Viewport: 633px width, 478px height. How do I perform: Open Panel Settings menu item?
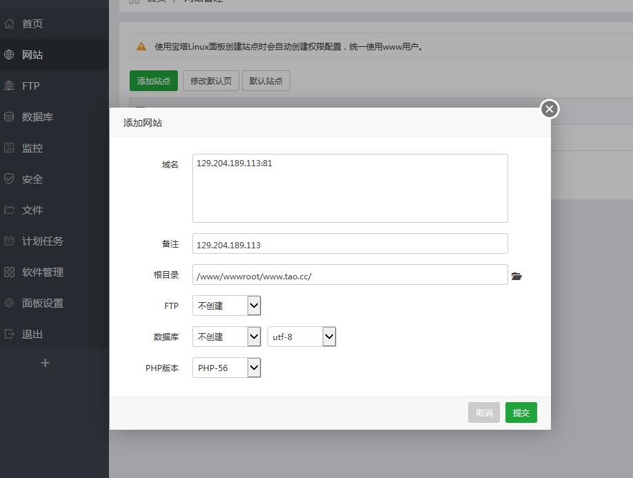[x=43, y=303]
